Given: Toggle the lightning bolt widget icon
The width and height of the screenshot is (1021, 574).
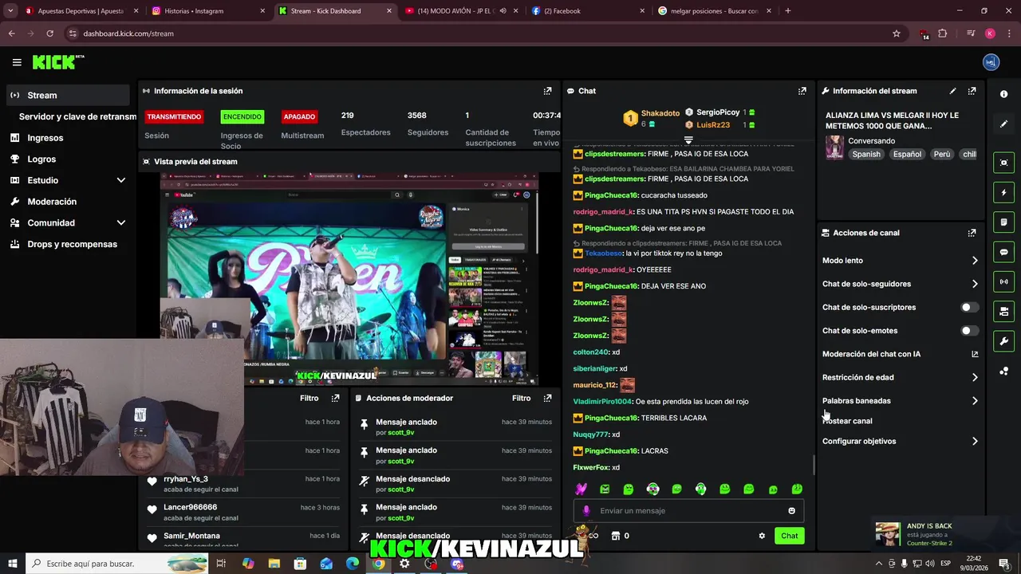Looking at the screenshot, I should coord(1003,192).
